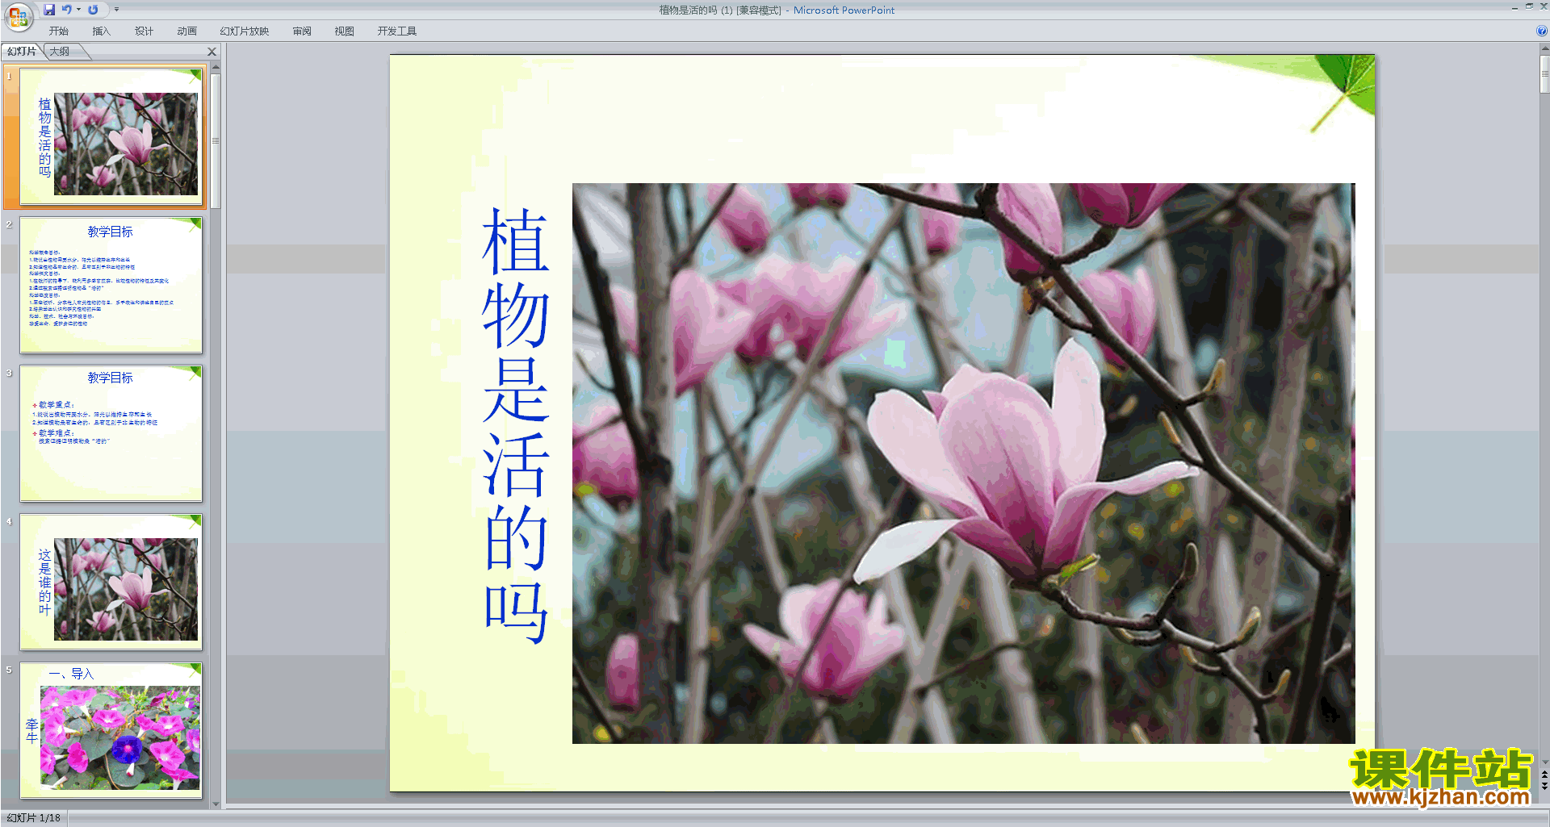
Task: Undo the last action
Action: point(67,10)
